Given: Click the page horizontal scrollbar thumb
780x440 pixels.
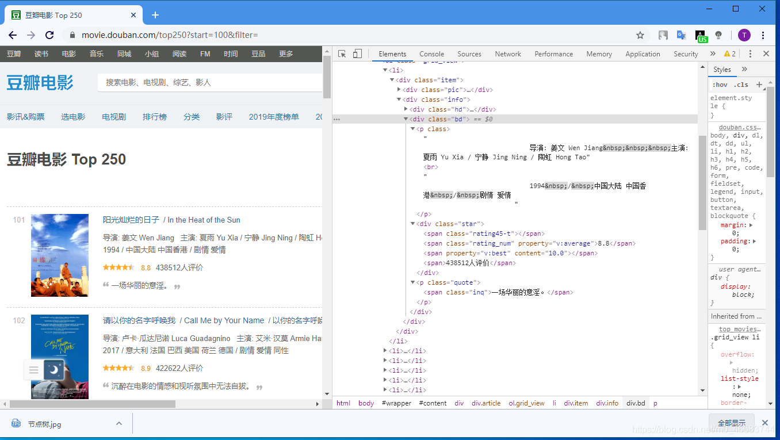Looking at the screenshot, I should pyautogui.click(x=92, y=404).
